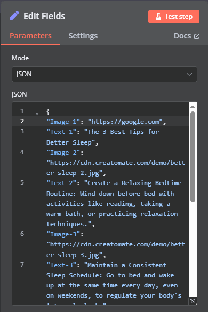
Task: Click the flask icon in Test step
Action: pyautogui.click(x=158, y=17)
